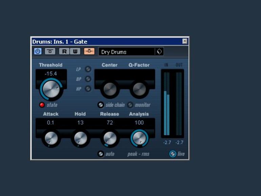
Task: Click the Attack knob
Action: (51, 138)
